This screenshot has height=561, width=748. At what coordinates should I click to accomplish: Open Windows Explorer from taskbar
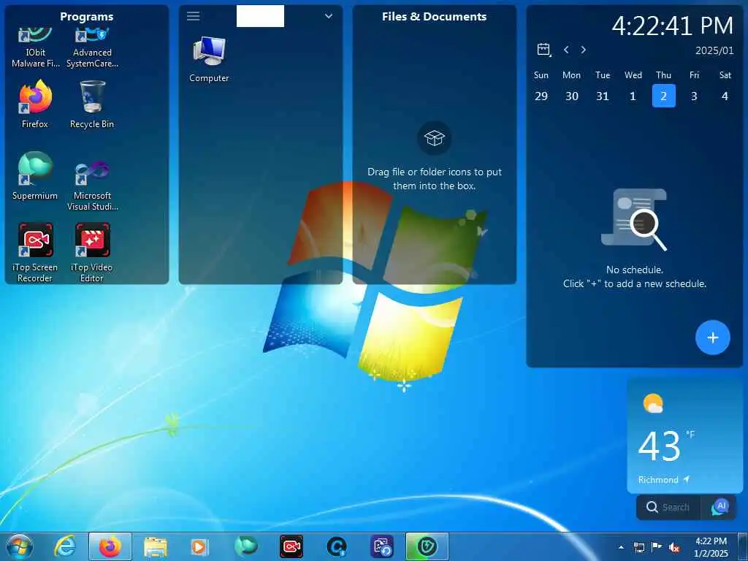point(155,546)
